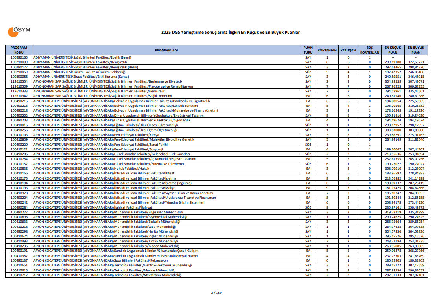Click the PROGRAM ADI column header
This screenshot has width=435, height=299.
[166, 50]
